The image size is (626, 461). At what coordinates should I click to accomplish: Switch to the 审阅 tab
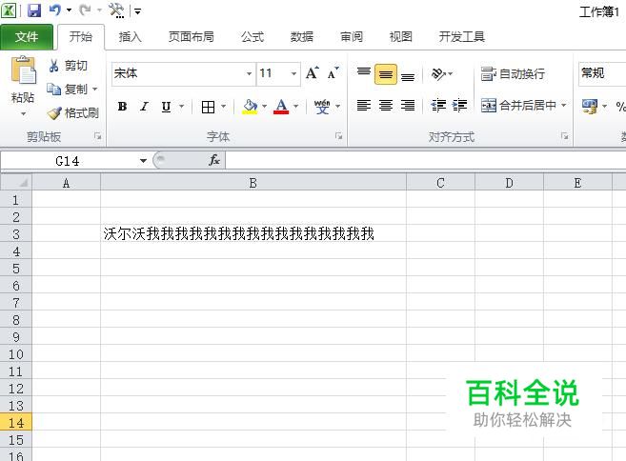(x=352, y=37)
